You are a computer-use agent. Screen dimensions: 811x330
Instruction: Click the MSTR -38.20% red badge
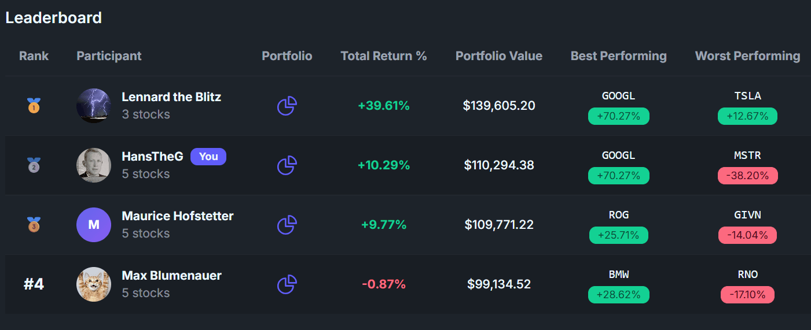pyautogui.click(x=747, y=176)
